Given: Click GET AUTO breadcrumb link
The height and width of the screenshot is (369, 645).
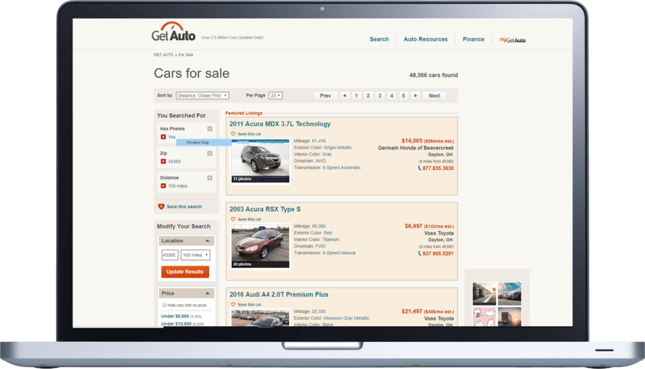Looking at the screenshot, I should click(x=163, y=55).
